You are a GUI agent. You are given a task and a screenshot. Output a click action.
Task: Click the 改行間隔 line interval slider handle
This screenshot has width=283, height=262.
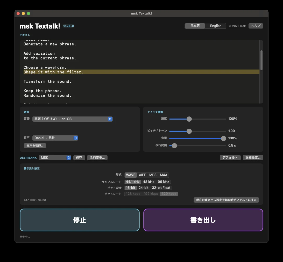(x=174, y=146)
